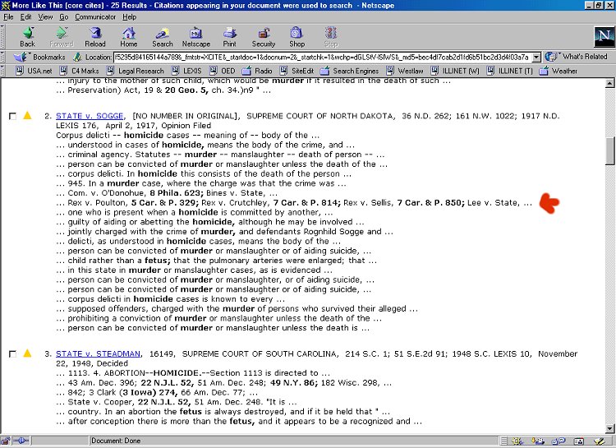Open the Go menu
Image resolution: width=616 pixels, height=448 pixels.
pyautogui.click(x=63, y=17)
